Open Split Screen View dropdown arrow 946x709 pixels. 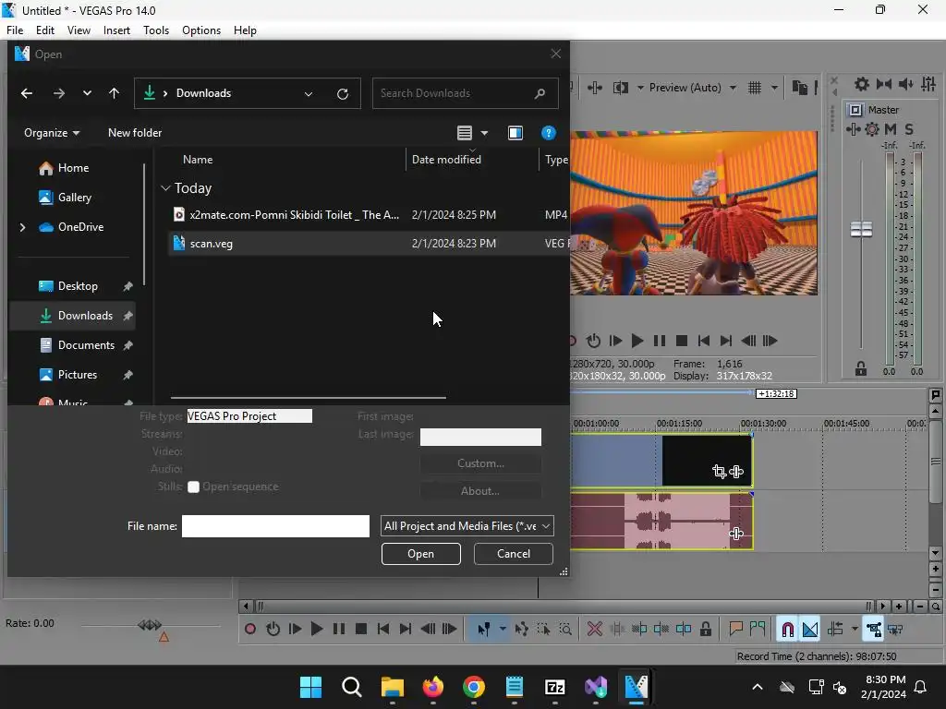(x=640, y=88)
